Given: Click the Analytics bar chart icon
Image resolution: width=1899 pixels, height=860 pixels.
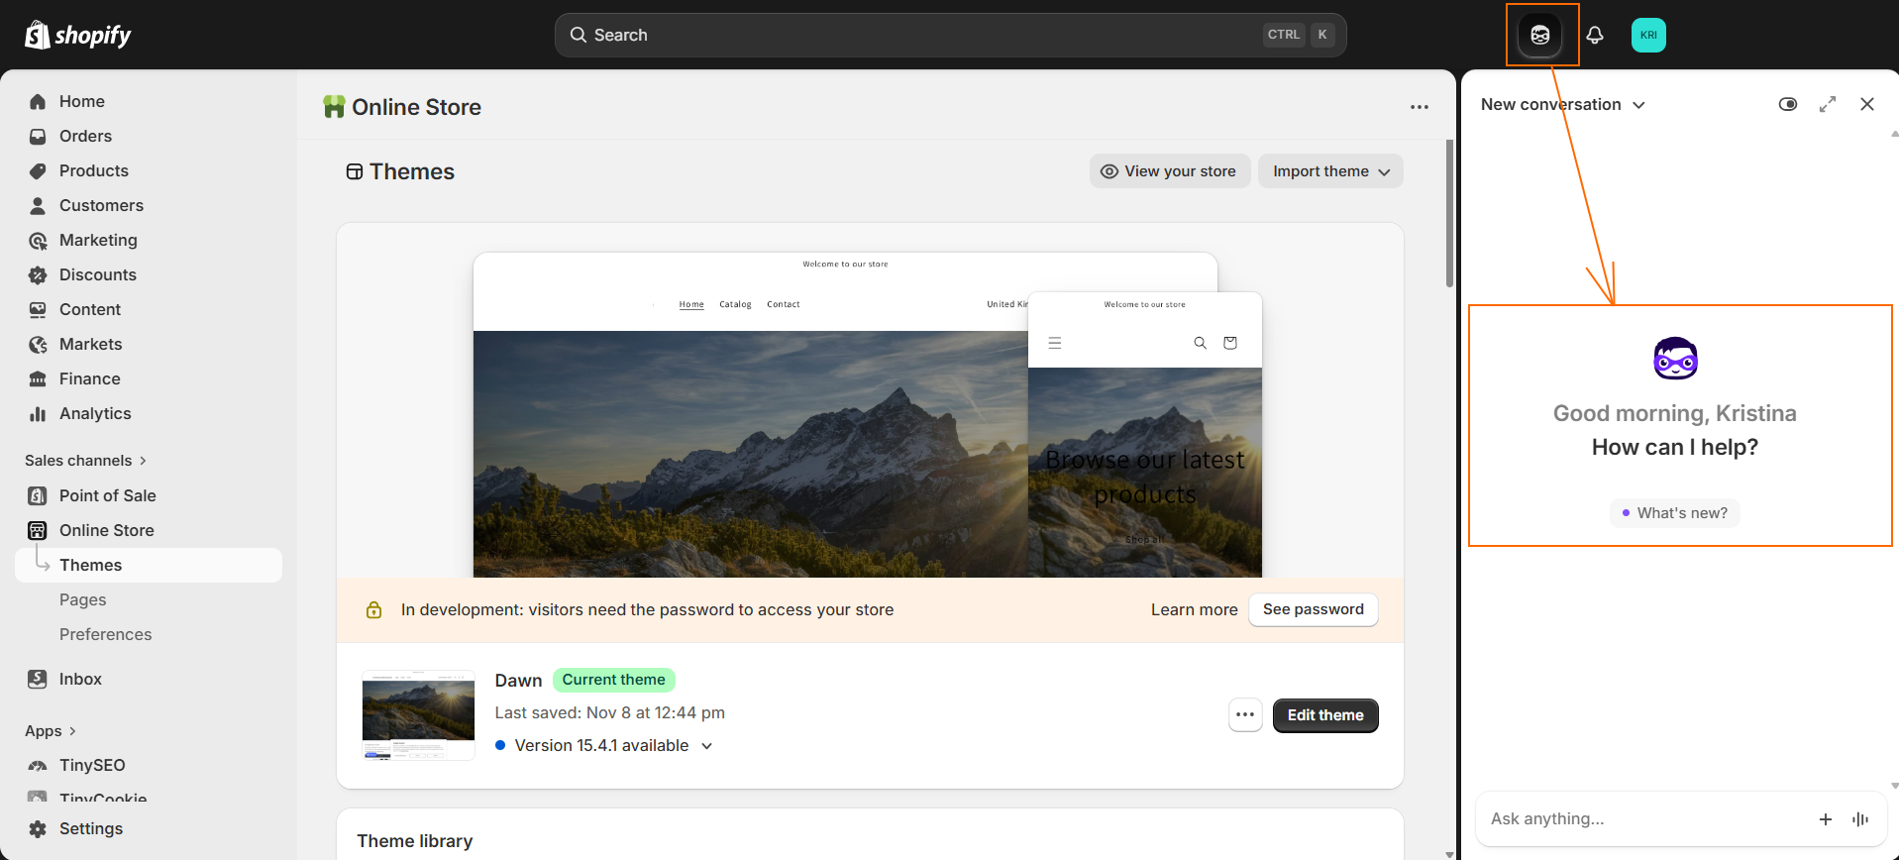Looking at the screenshot, I should click(38, 413).
